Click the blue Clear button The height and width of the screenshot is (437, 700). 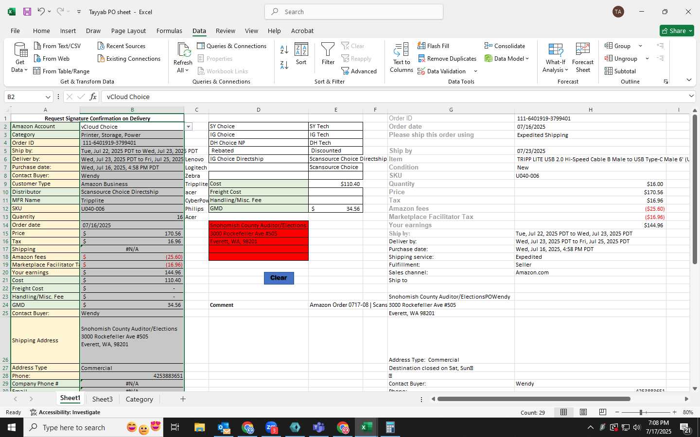pos(279,278)
